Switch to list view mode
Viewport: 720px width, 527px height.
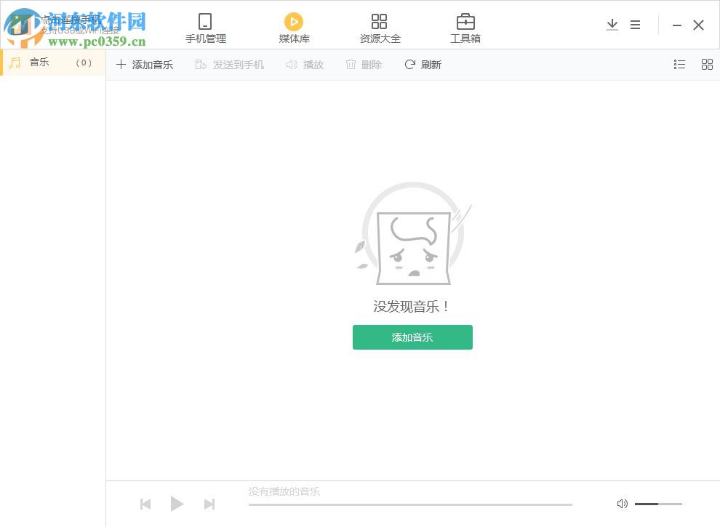pos(679,64)
